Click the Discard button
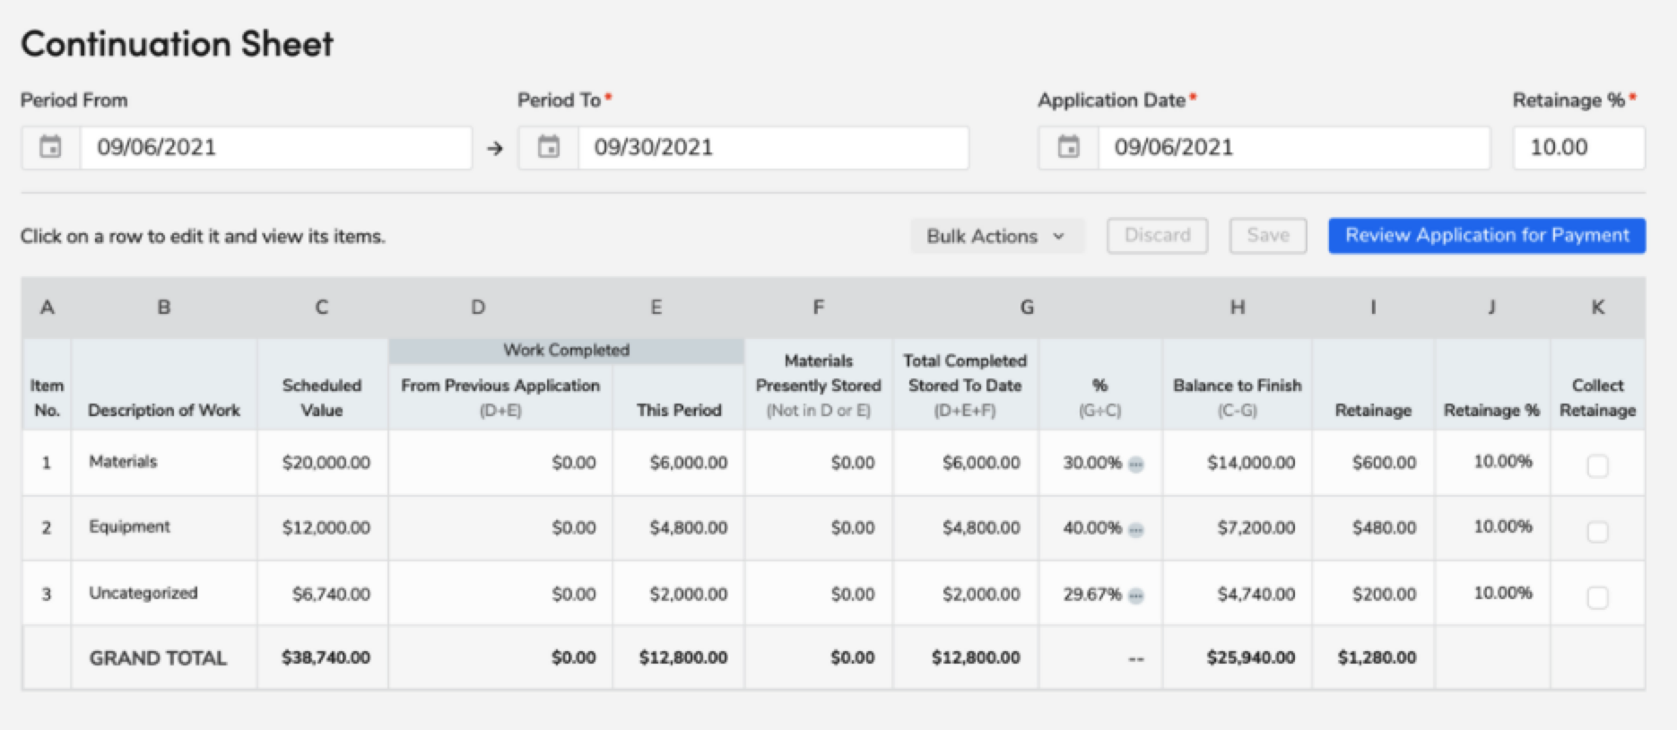 pyautogui.click(x=1157, y=236)
